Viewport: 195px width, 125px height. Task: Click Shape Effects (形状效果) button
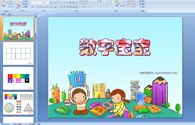click(x=132, y=7)
